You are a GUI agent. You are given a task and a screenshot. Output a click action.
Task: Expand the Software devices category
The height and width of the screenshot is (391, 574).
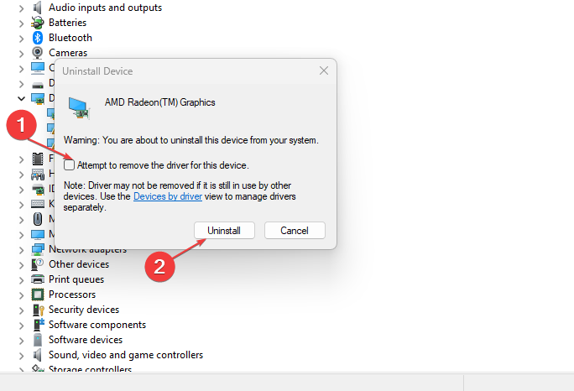(22, 341)
